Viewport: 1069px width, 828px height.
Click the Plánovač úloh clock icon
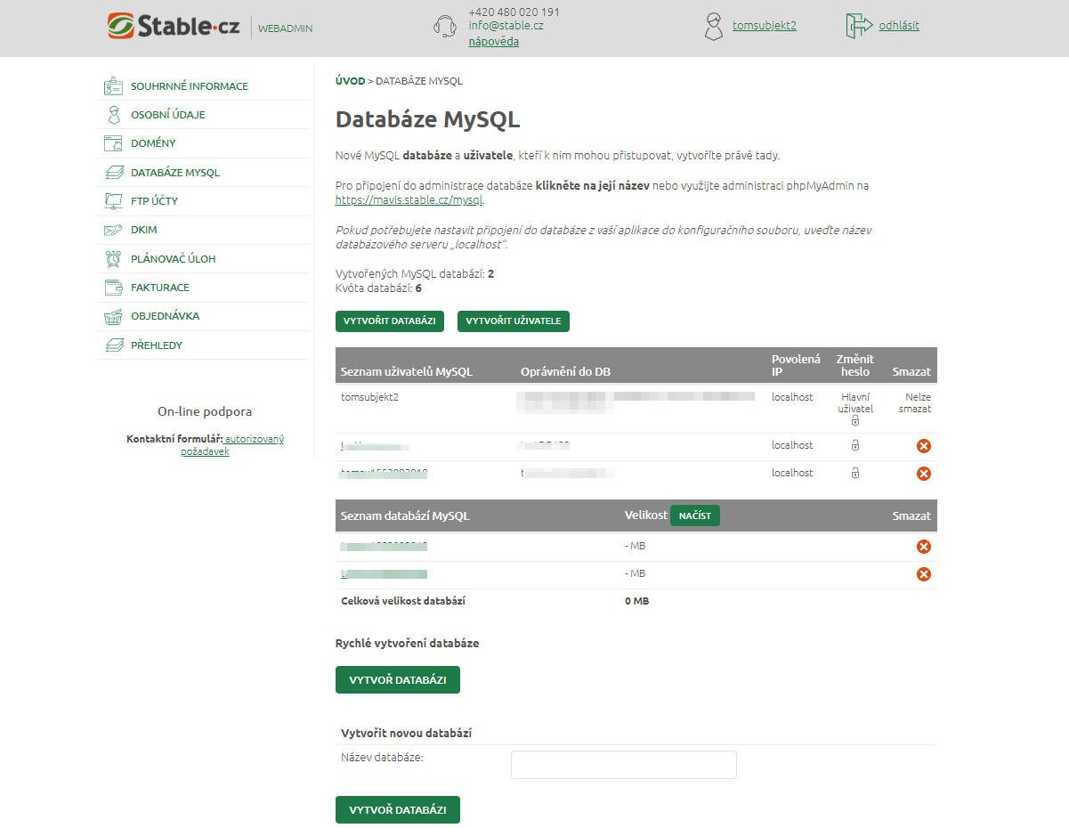(113, 259)
